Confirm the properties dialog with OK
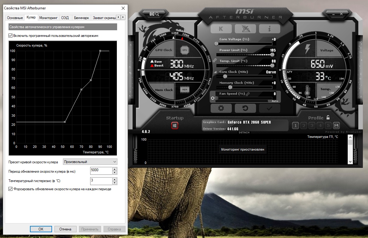This screenshot has width=368, height=238. coord(41,229)
